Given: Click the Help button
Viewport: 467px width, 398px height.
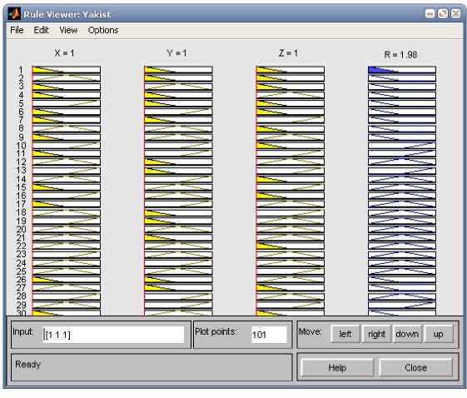Looking at the screenshot, I should coord(337,368).
